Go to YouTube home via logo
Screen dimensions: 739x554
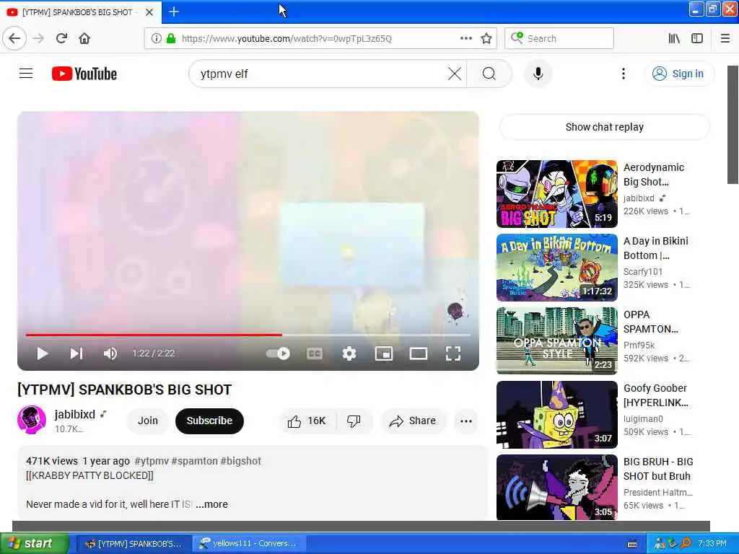[84, 74]
